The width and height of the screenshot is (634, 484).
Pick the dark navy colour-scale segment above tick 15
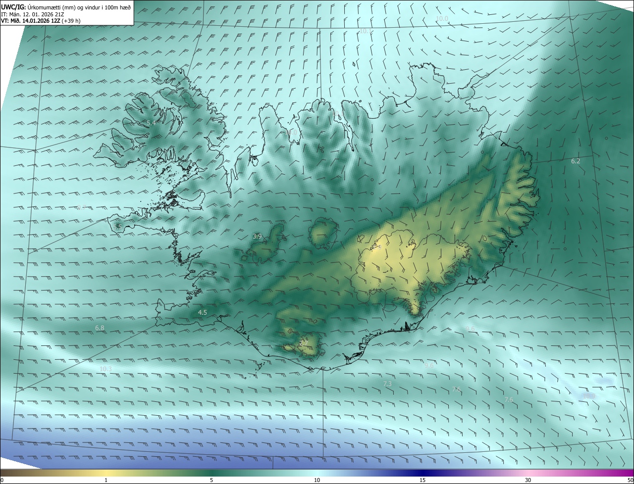point(423,473)
